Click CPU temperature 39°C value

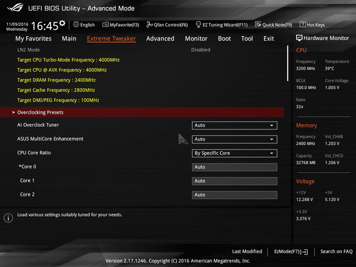point(329,69)
